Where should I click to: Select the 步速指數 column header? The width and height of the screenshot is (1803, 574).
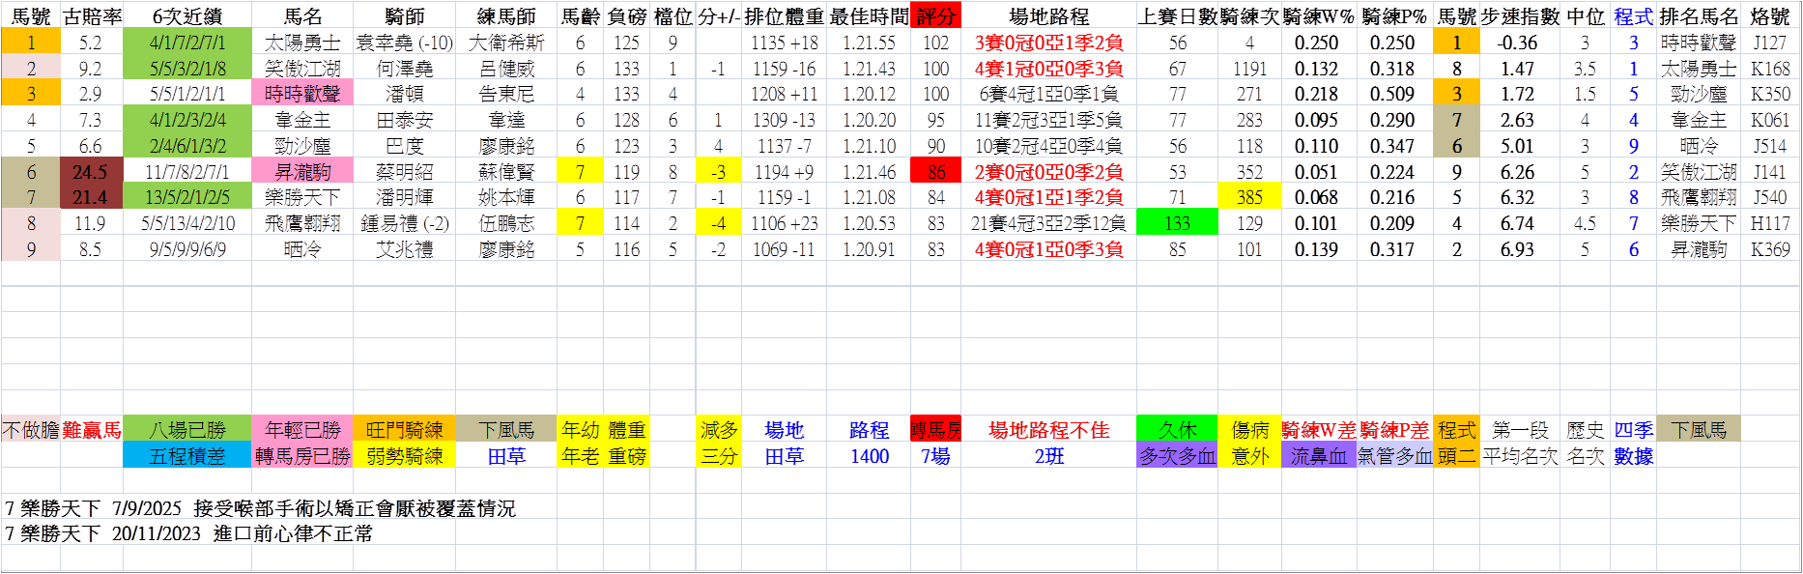coord(1520,16)
